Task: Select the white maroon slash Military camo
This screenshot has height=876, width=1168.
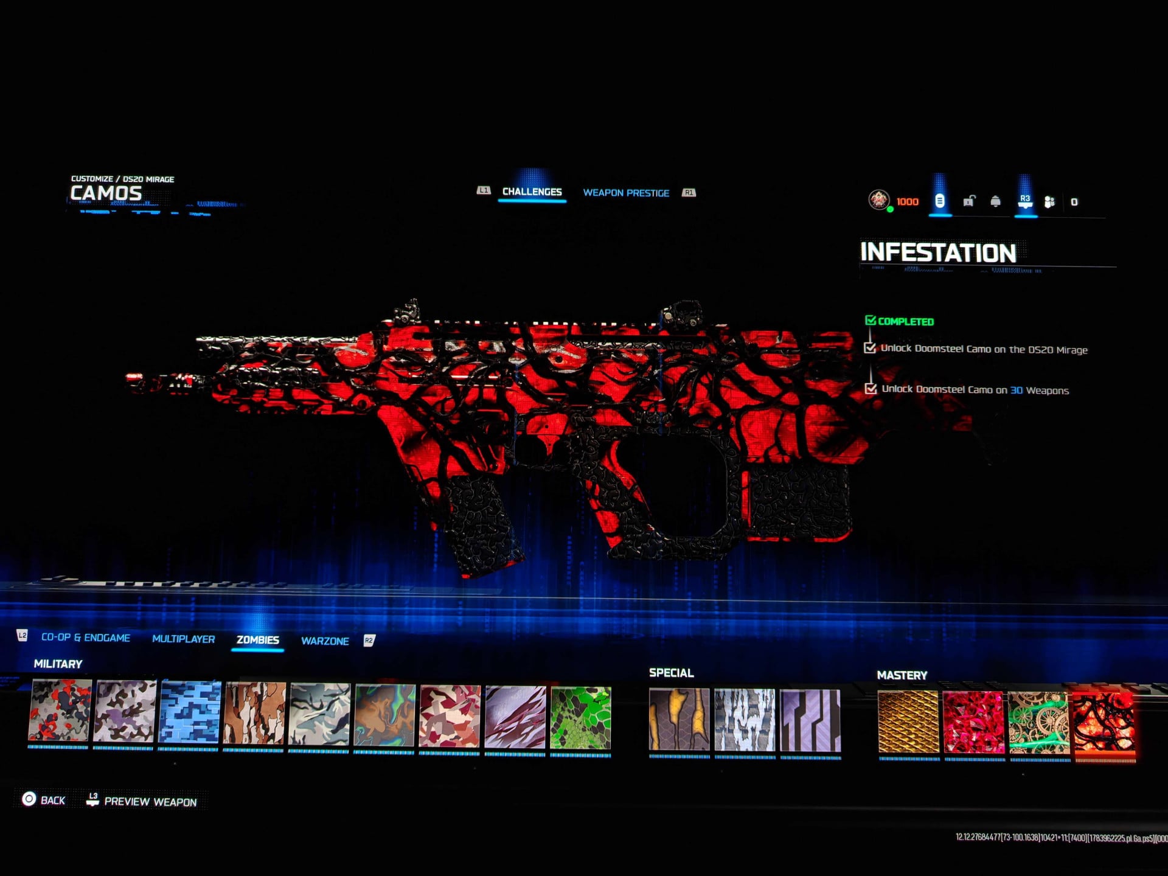Action: [516, 717]
